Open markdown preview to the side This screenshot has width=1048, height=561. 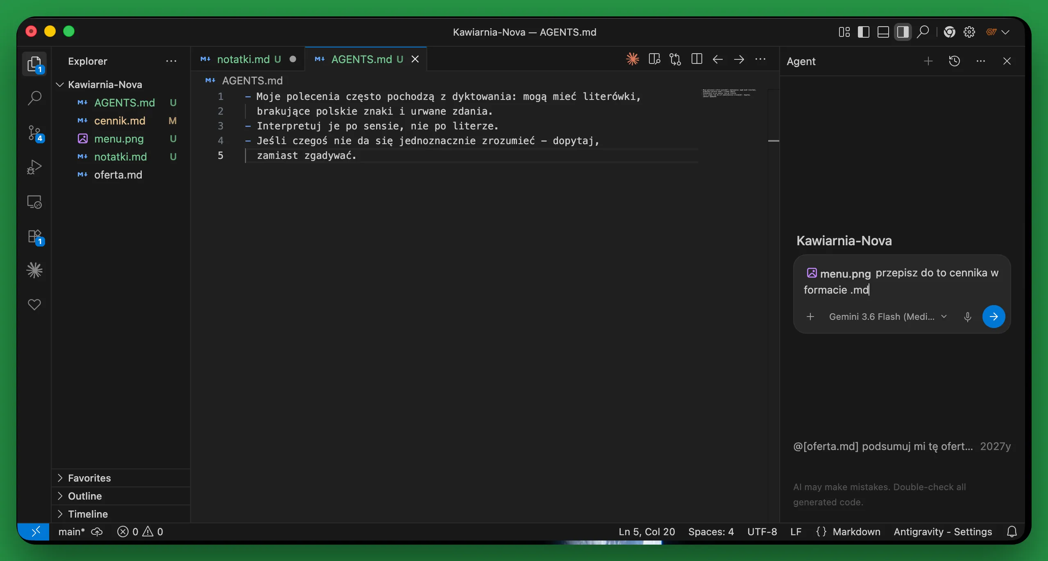coord(654,59)
